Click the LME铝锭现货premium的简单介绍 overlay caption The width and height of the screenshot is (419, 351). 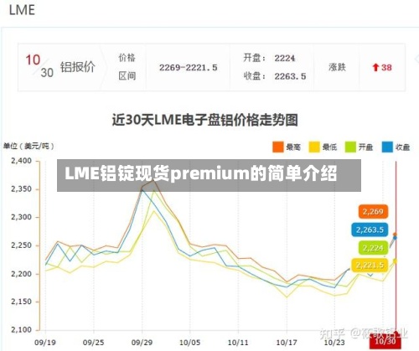[201, 173]
